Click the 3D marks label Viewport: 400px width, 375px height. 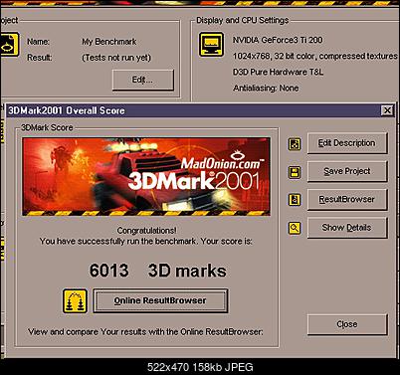click(x=187, y=271)
